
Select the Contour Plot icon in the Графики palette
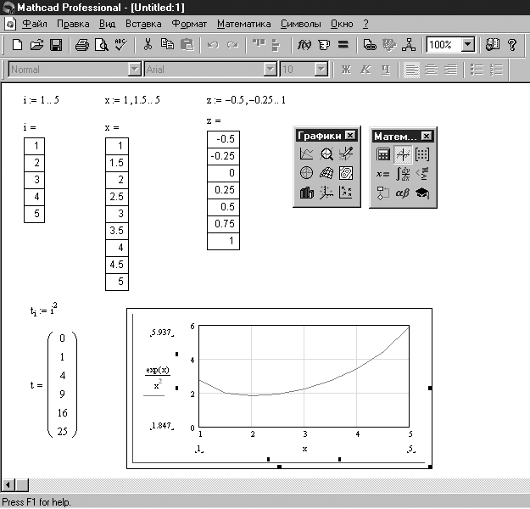click(346, 173)
